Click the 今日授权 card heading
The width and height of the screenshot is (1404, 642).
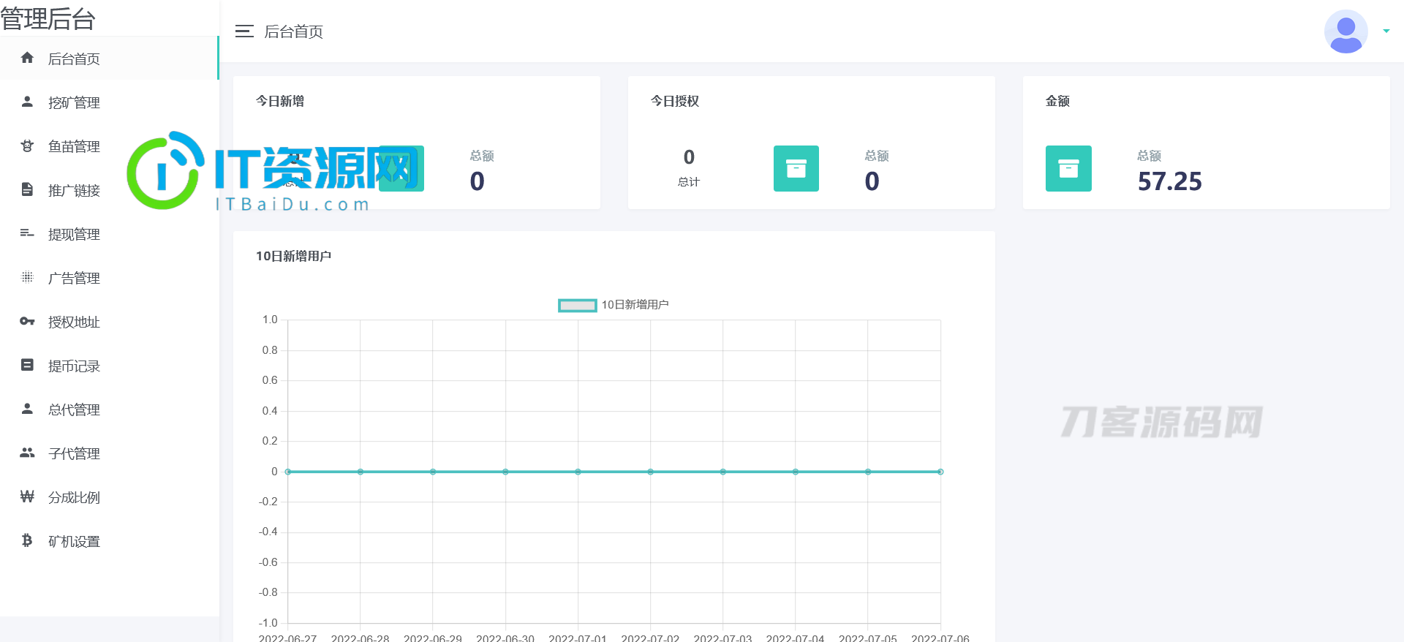(675, 101)
